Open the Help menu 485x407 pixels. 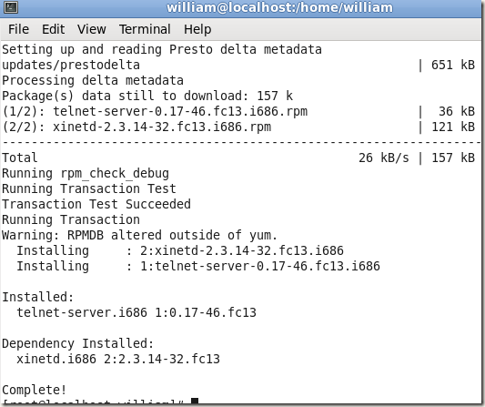[x=197, y=29]
